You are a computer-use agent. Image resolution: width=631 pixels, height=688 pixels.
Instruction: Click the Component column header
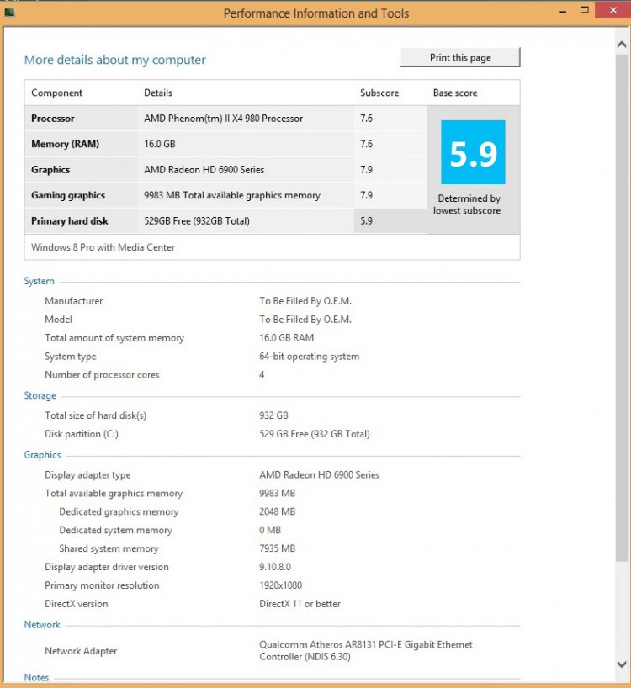pos(56,93)
